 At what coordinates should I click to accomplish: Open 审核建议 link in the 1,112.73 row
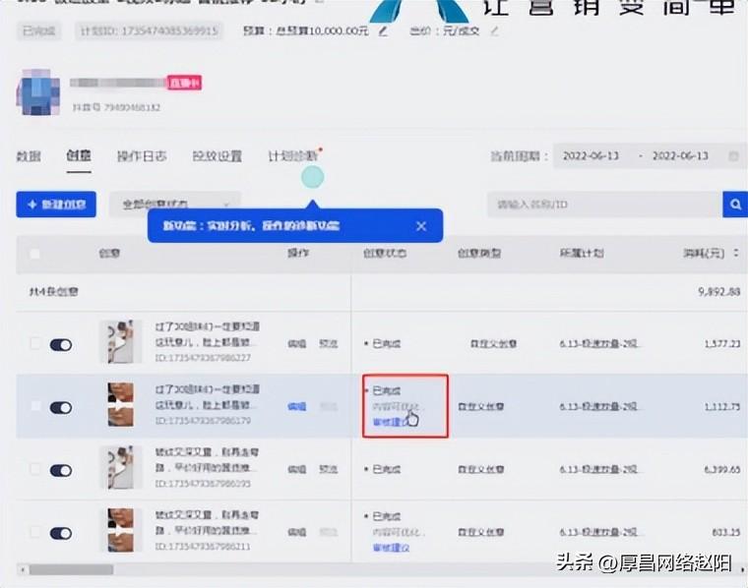[391, 422]
